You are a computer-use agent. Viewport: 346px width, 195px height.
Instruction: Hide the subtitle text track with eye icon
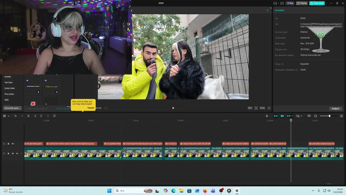tap(13, 144)
